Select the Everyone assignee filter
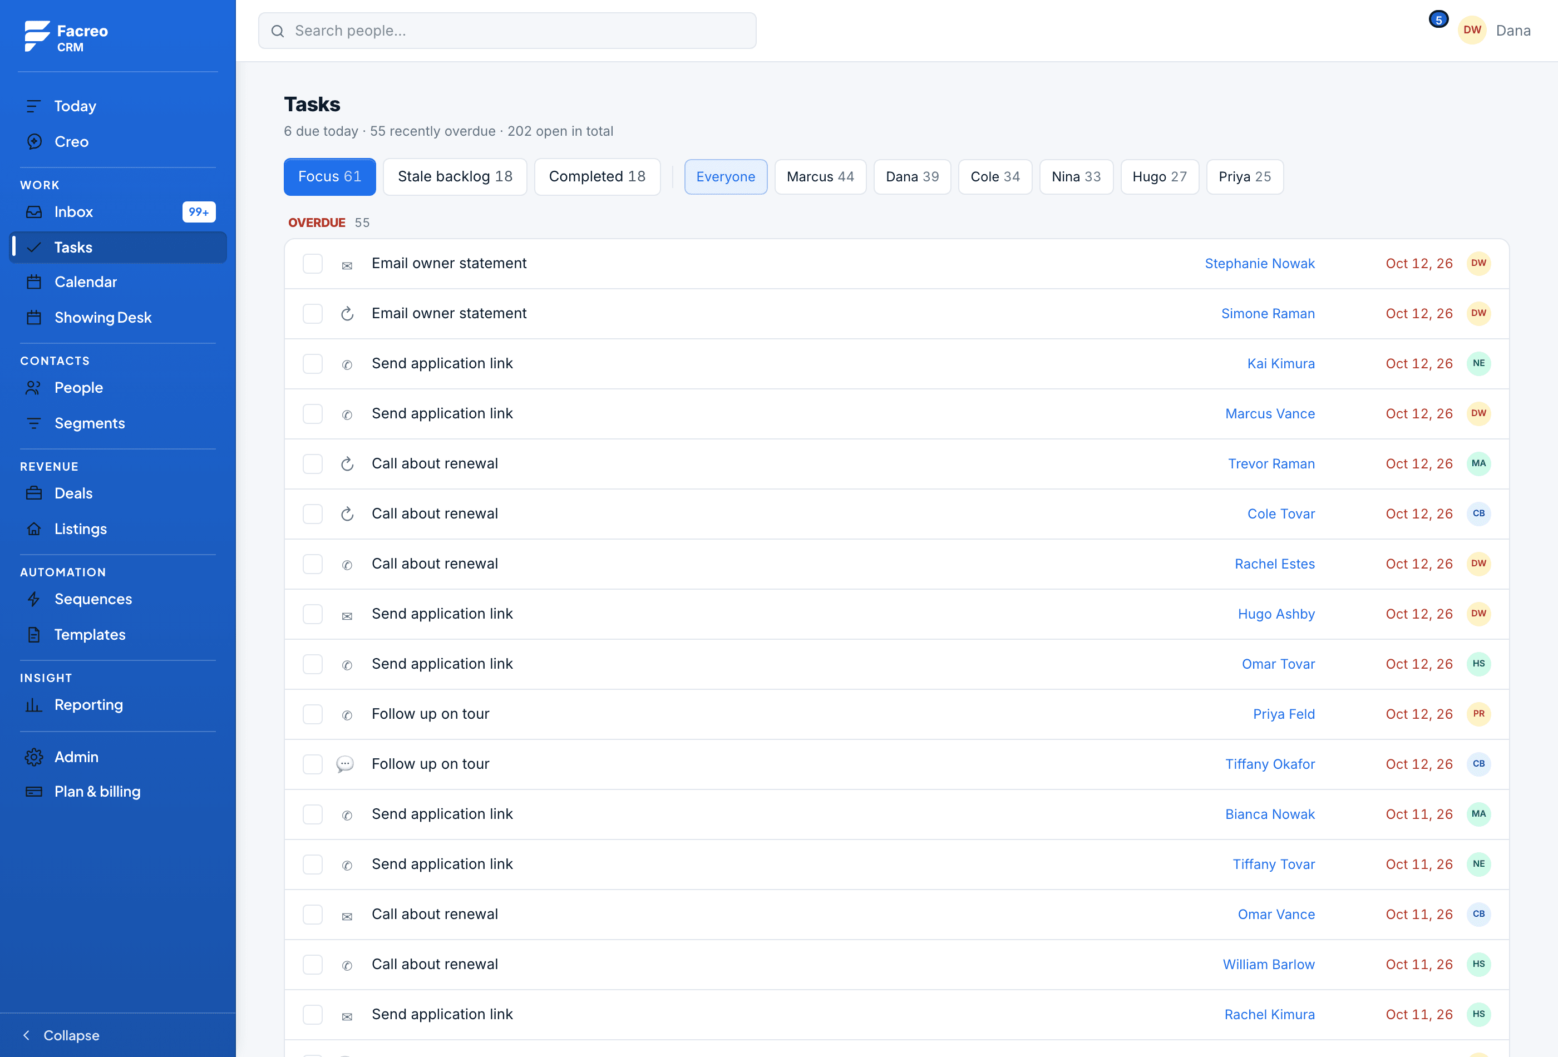 tap(726, 177)
